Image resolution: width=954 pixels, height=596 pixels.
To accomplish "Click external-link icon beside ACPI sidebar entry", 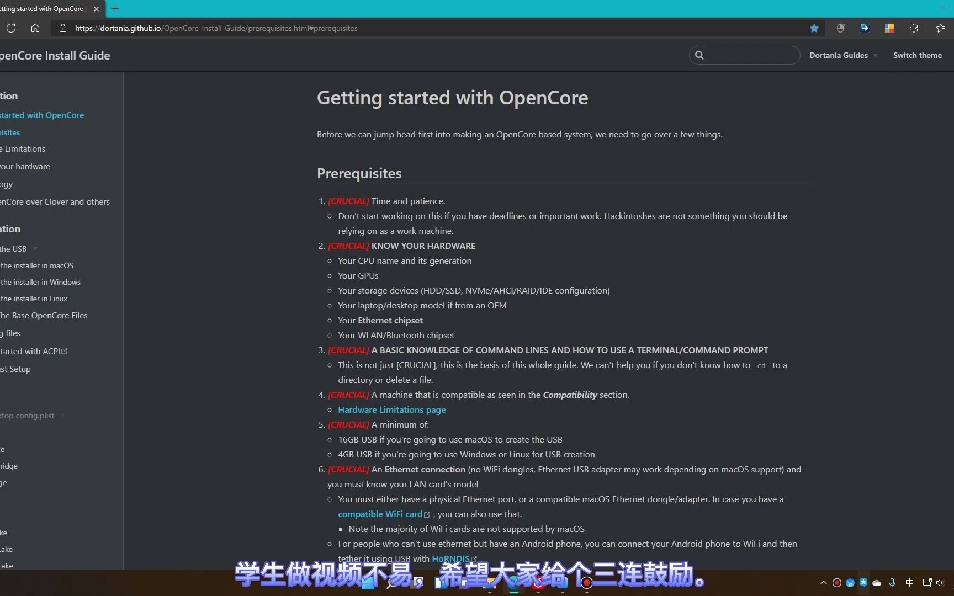I will 65,351.
